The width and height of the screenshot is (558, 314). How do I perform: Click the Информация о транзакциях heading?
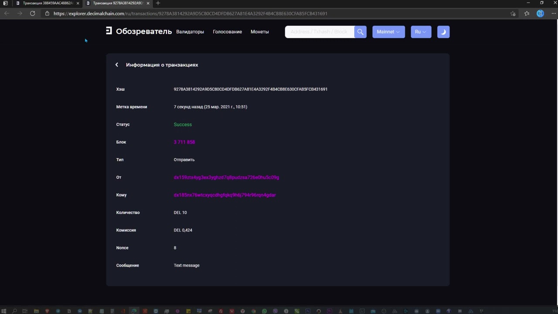click(162, 65)
